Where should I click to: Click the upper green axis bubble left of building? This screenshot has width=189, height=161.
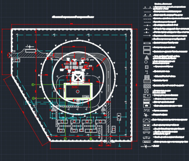tap(33, 85)
